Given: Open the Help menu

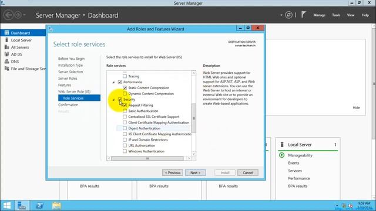Looking at the screenshot, I should (x=365, y=15).
